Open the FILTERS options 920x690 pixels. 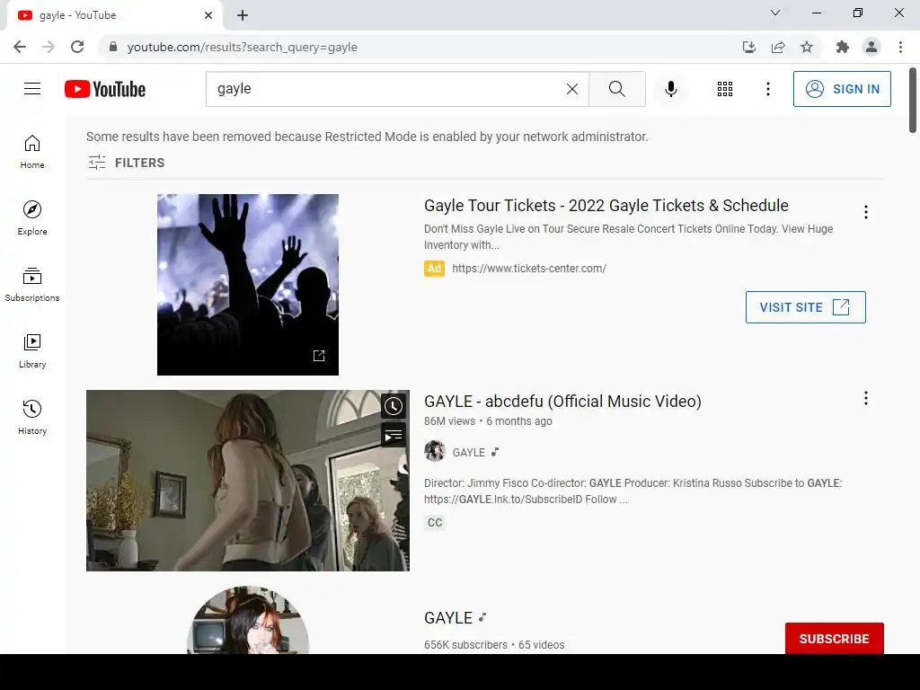pos(126,163)
